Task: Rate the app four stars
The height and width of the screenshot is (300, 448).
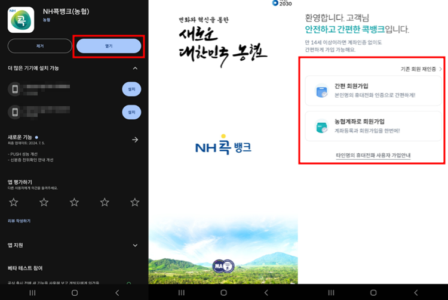Action: (x=105, y=202)
